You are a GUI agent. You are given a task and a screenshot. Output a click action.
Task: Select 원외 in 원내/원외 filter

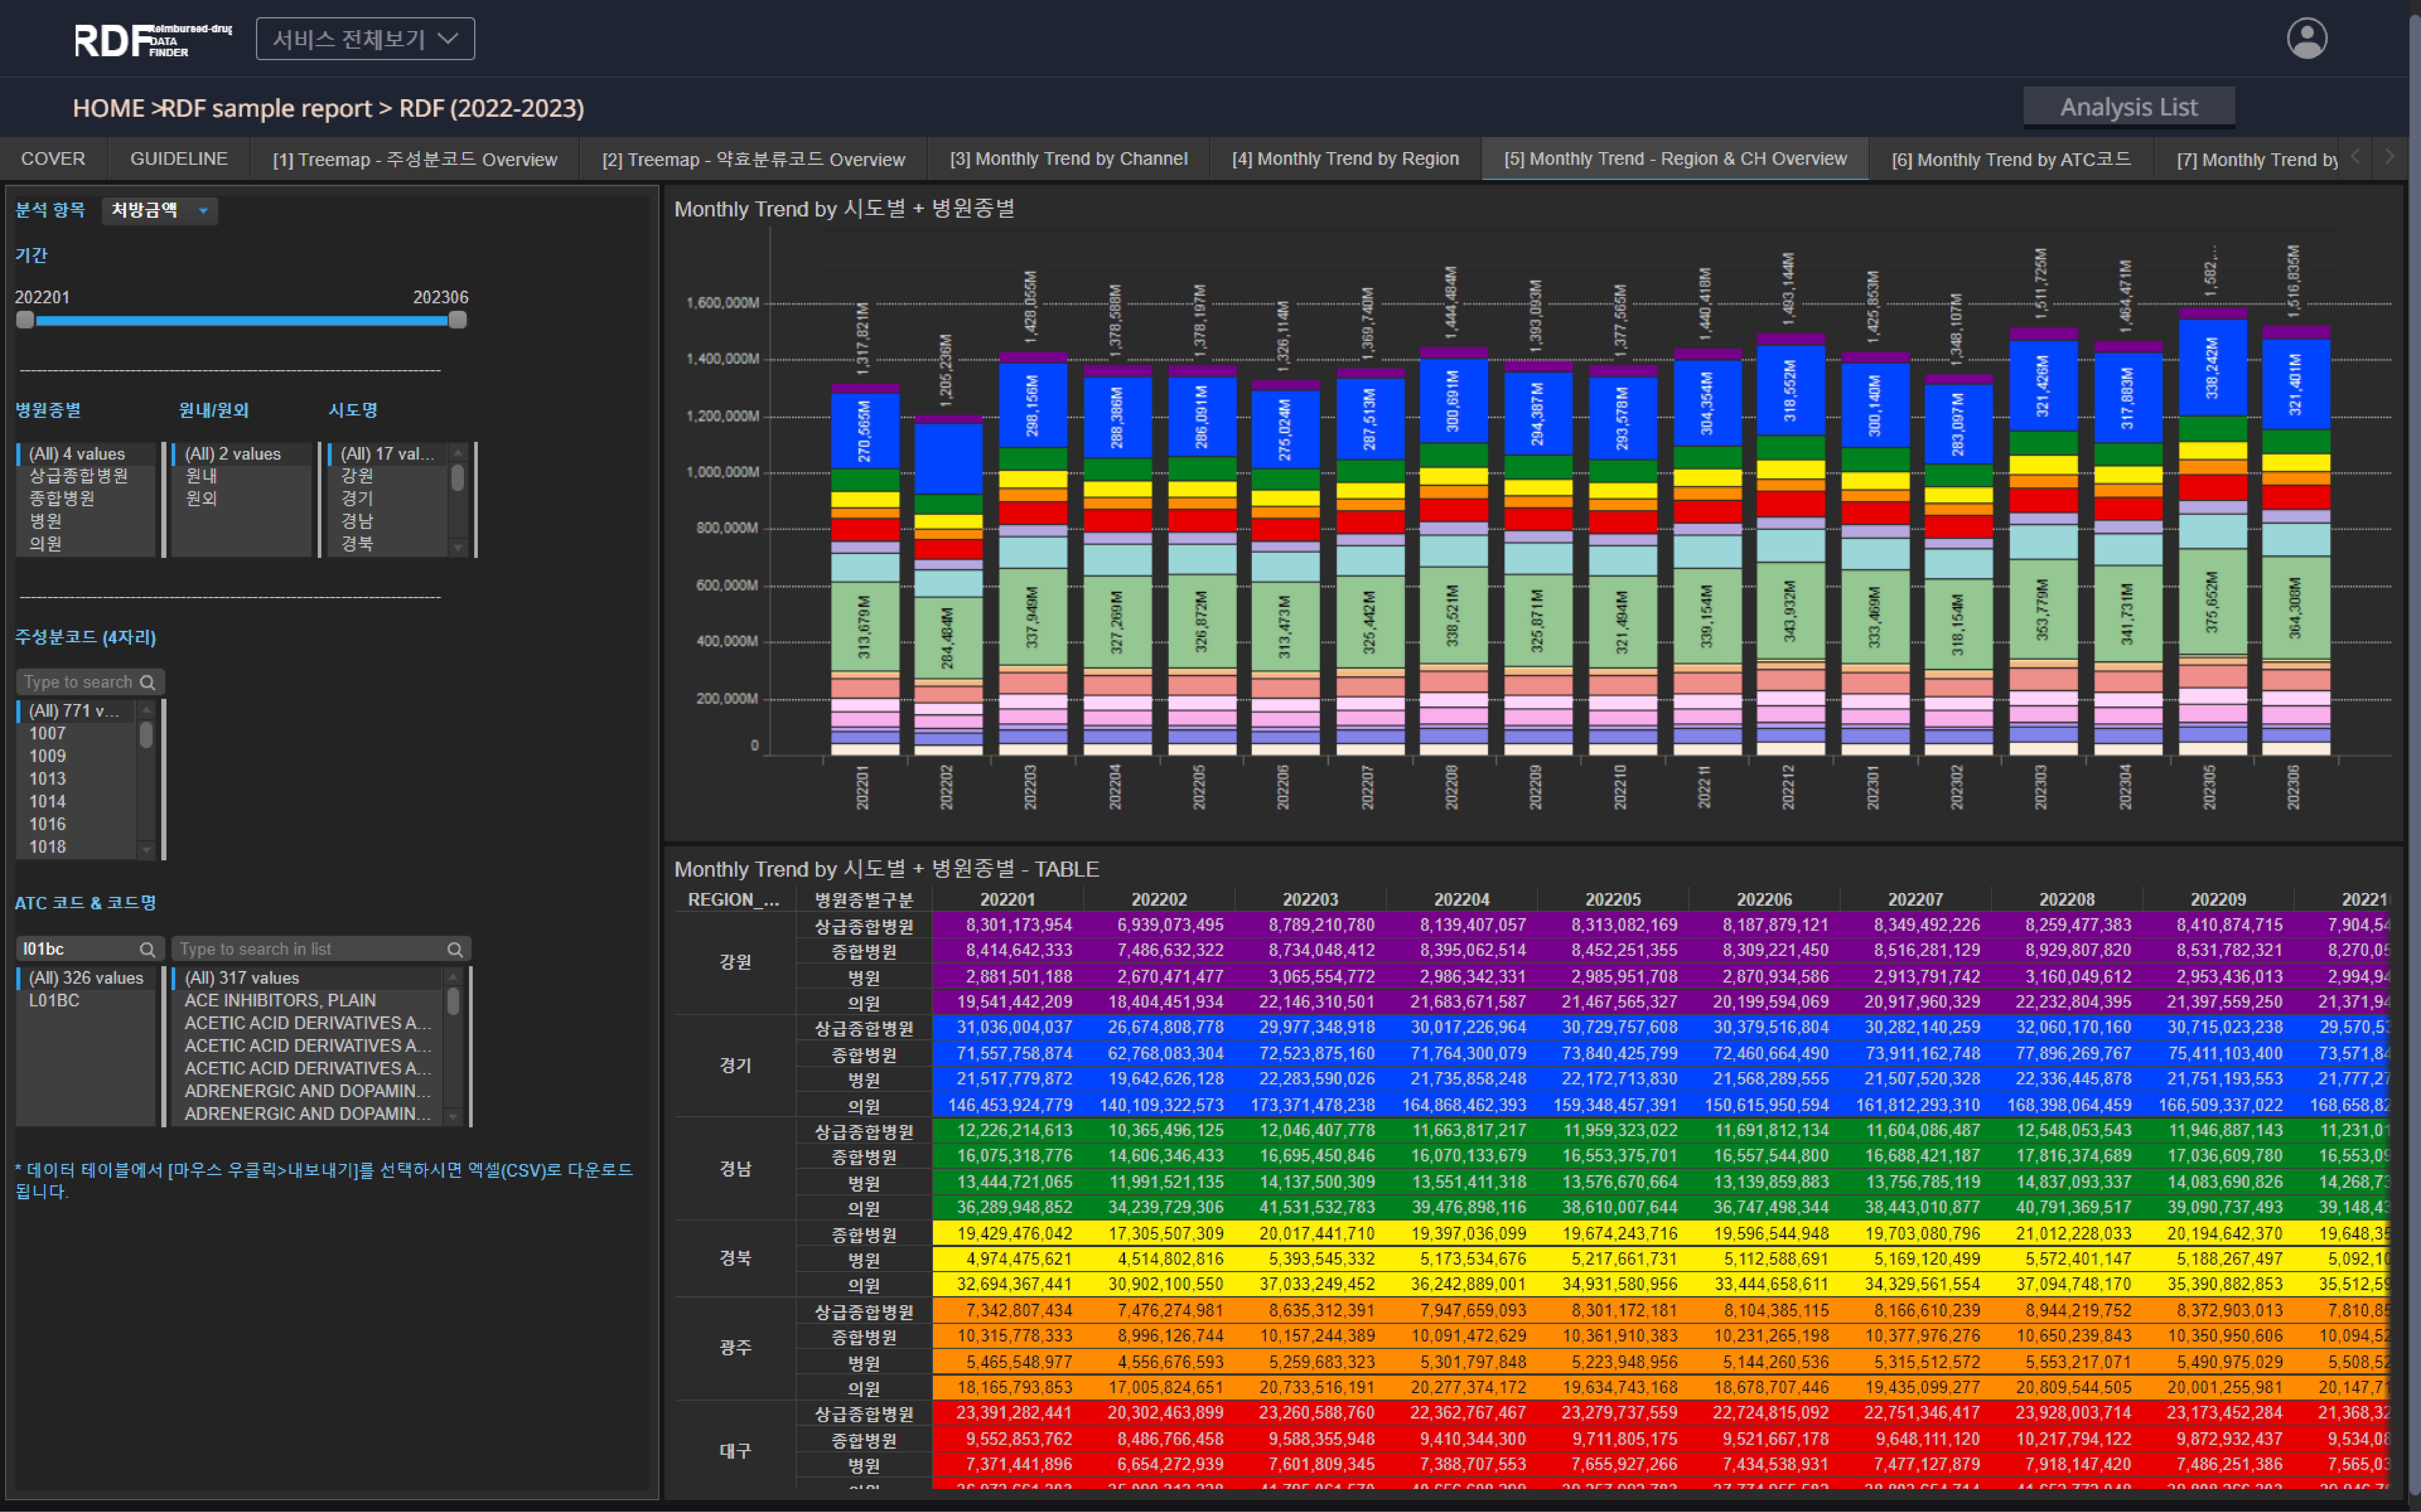(201, 498)
